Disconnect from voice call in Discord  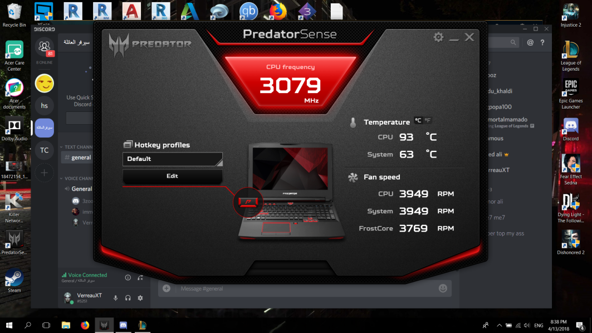[140, 277]
